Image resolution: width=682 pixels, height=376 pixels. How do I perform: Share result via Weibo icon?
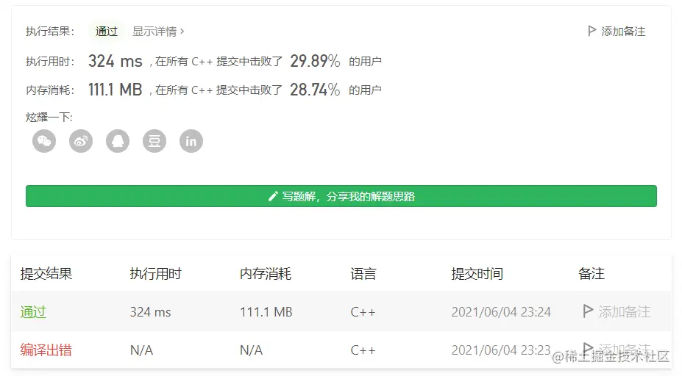pos(81,141)
